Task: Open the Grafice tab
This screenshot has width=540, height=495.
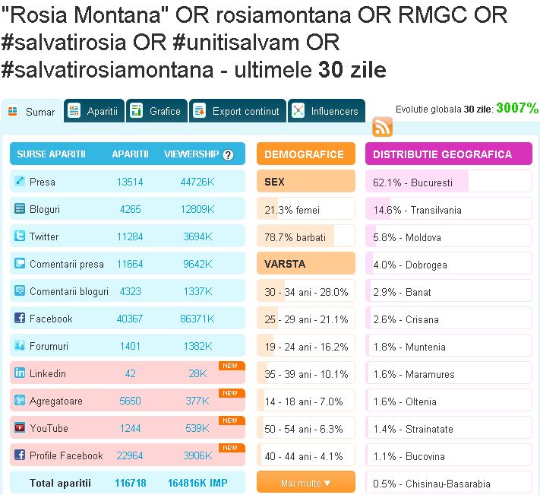Action: point(156,111)
